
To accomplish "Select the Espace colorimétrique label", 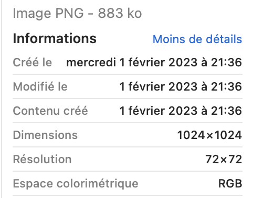I will [x=76, y=184].
